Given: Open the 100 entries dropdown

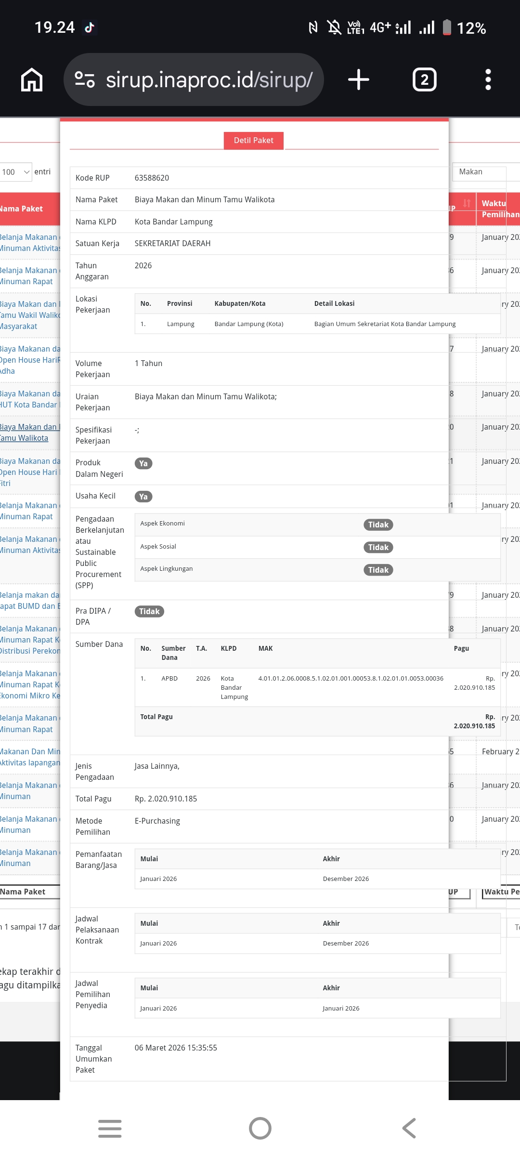Looking at the screenshot, I should click(16, 172).
